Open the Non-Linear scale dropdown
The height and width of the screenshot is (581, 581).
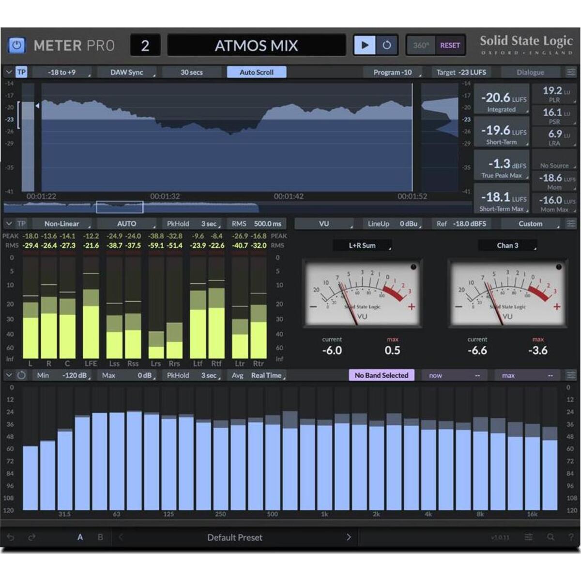tap(62, 224)
